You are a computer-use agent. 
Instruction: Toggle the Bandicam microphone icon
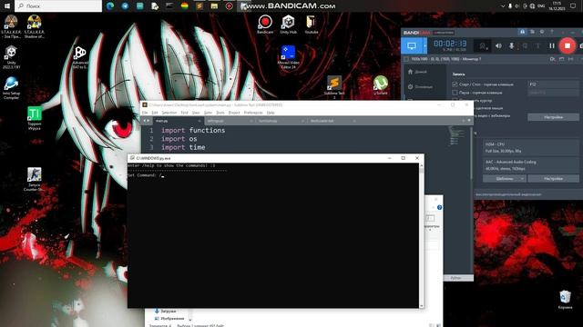[512, 46]
